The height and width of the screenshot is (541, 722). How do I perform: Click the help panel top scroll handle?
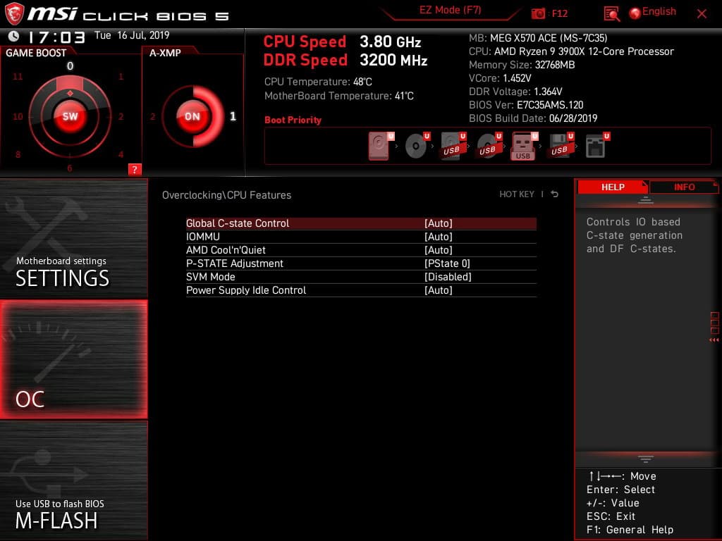coord(646,200)
